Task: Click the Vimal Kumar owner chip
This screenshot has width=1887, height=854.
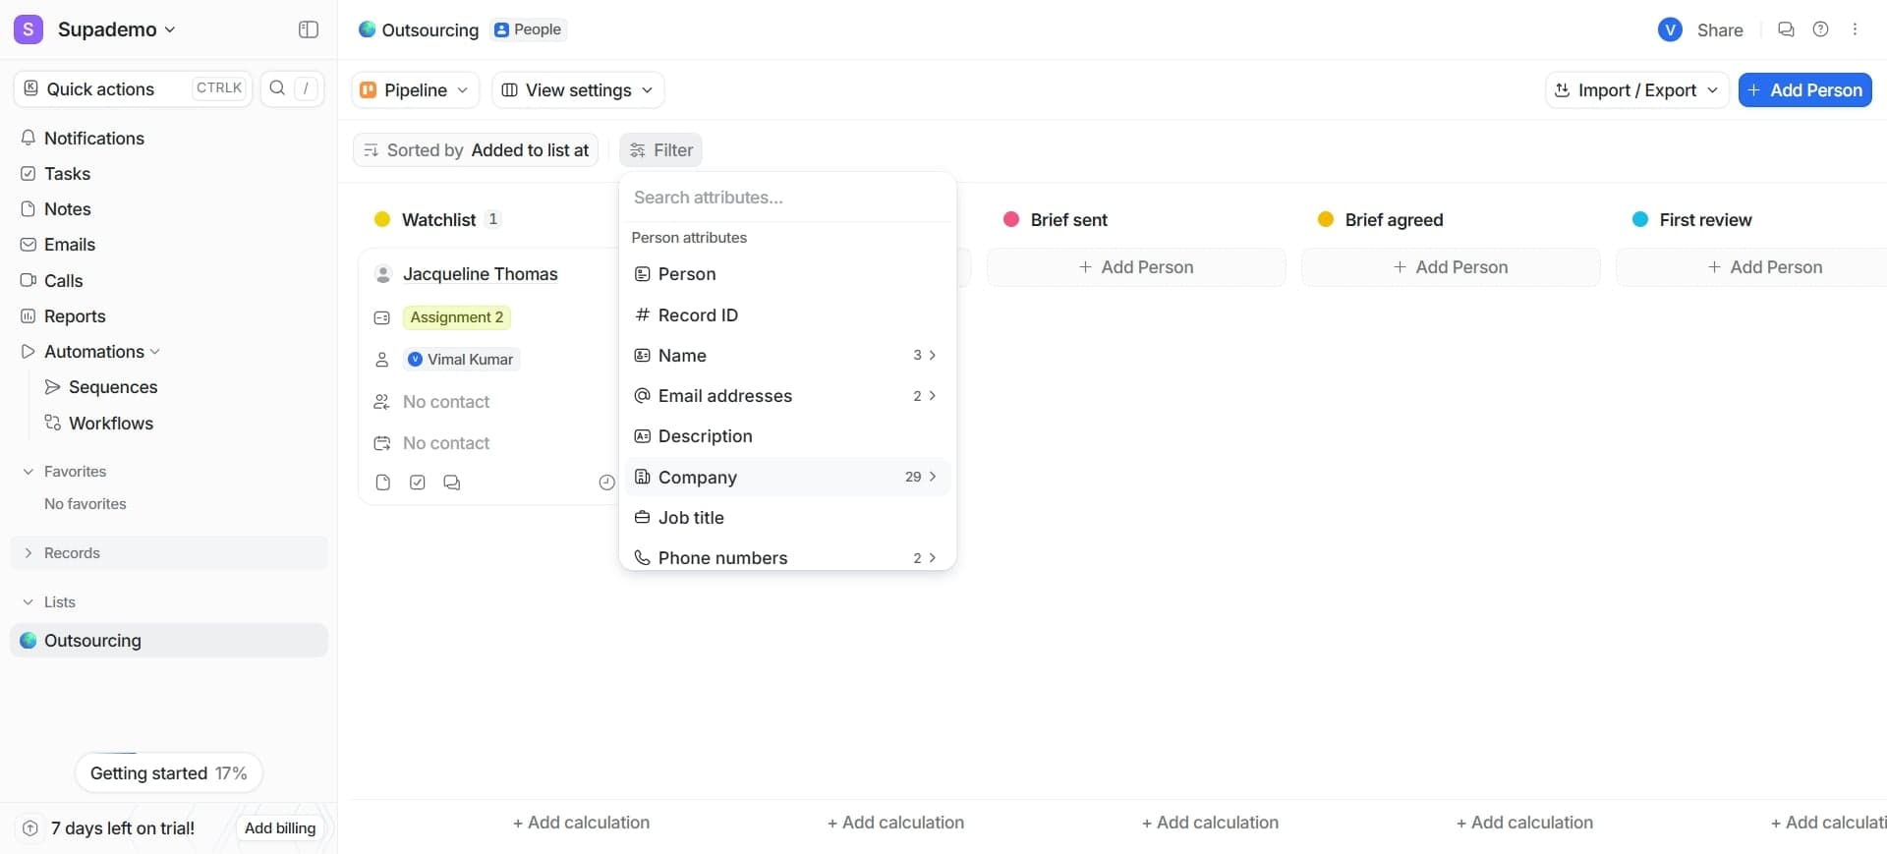Action: pyautogui.click(x=461, y=360)
